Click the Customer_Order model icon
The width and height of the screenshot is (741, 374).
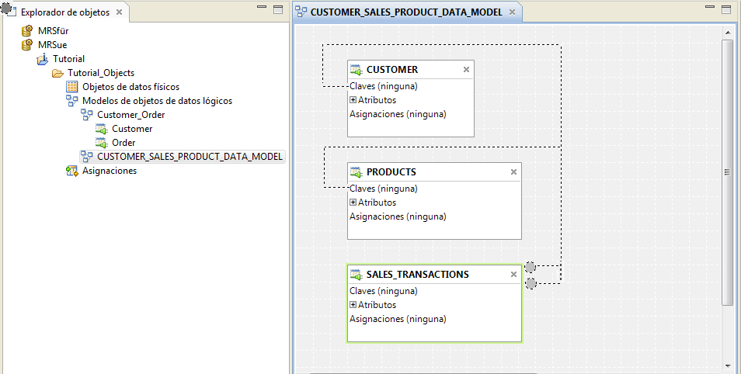click(87, 115)
